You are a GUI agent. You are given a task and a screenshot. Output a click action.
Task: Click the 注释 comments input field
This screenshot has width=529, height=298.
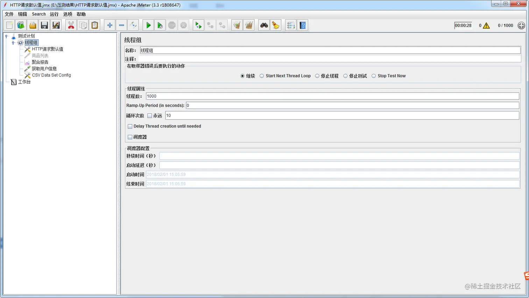[x=330, y=59]
